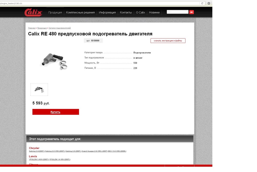Viewport: 257px width, 172px height.
Task: Open the Информация menu item
Action: (107, 13)
